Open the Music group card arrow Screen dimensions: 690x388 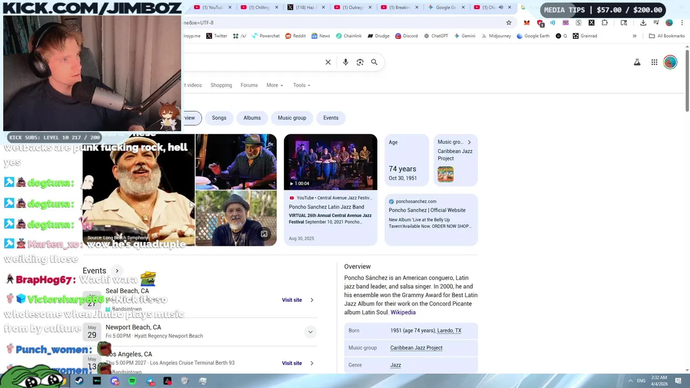[469, 142]
